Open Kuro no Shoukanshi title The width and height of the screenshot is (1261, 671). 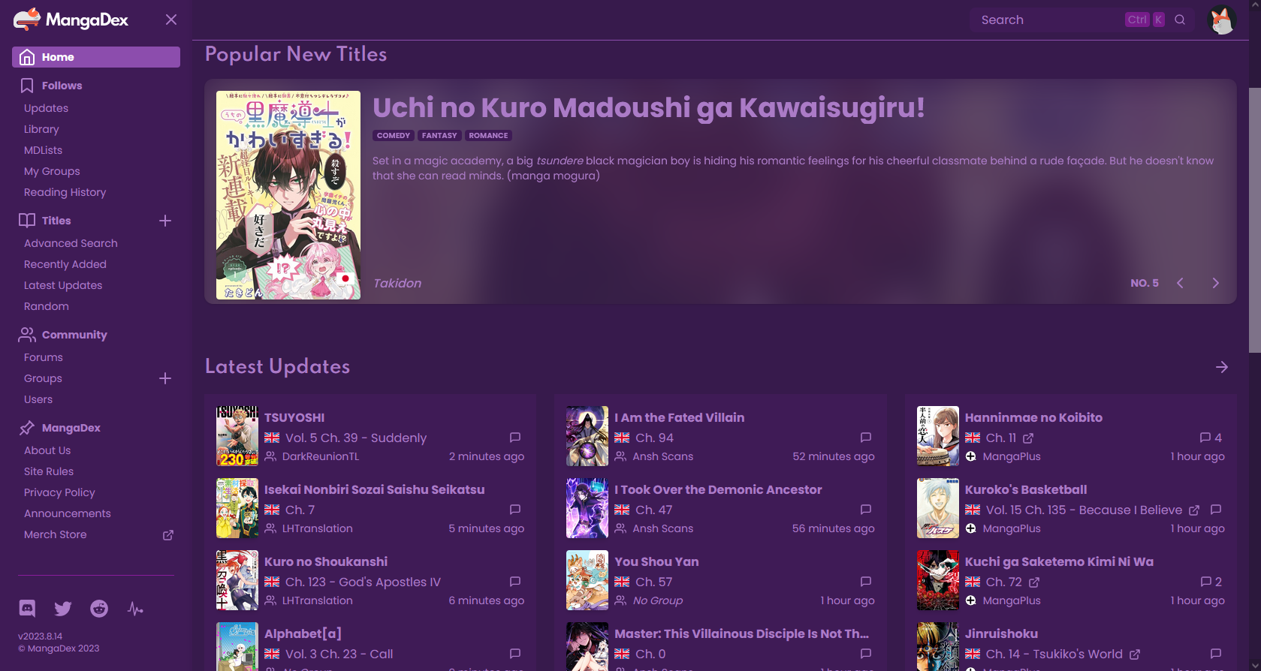coord(326,561)
